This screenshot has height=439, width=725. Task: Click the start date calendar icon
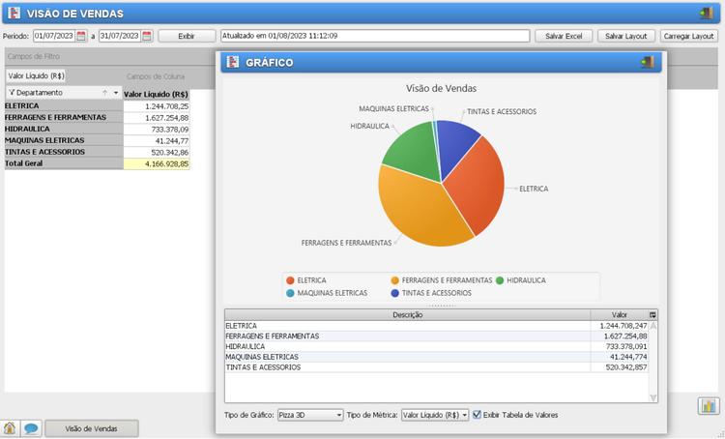pyautogui.click(x=81, y=36)
